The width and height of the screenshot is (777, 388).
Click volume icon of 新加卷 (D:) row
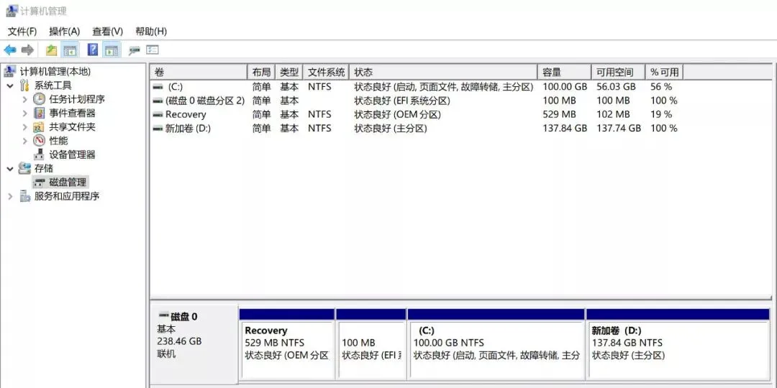158,128
